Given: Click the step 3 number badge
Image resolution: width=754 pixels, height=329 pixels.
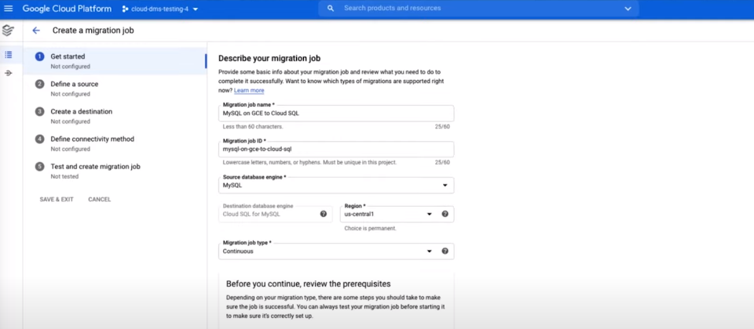Looking at the screenshot, I should [40, 112].
